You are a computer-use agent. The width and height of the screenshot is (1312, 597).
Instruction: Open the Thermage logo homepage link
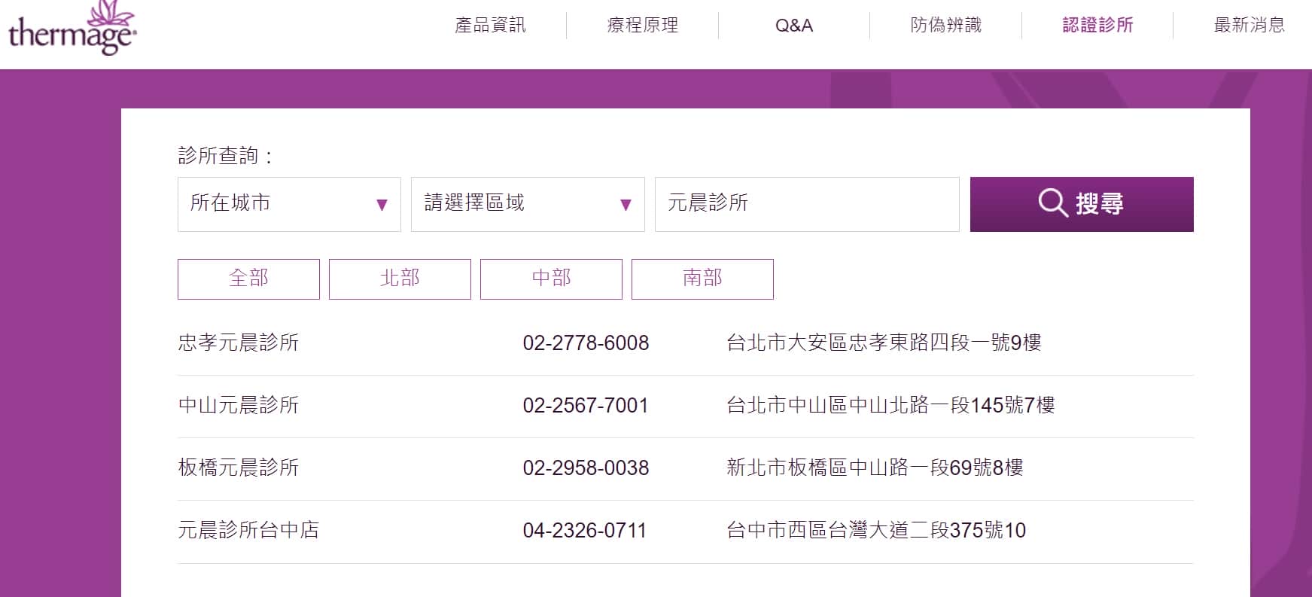72,29
